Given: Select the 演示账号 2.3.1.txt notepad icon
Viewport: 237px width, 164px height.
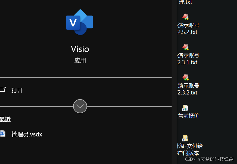Looking at the screenshot, I should tap(185, 47).
